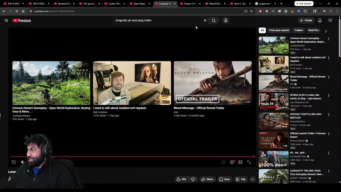The width and height of the screenshot is (341, 192).
Task: Open options for Official Launch Trailer video
Action: point(329,134)
